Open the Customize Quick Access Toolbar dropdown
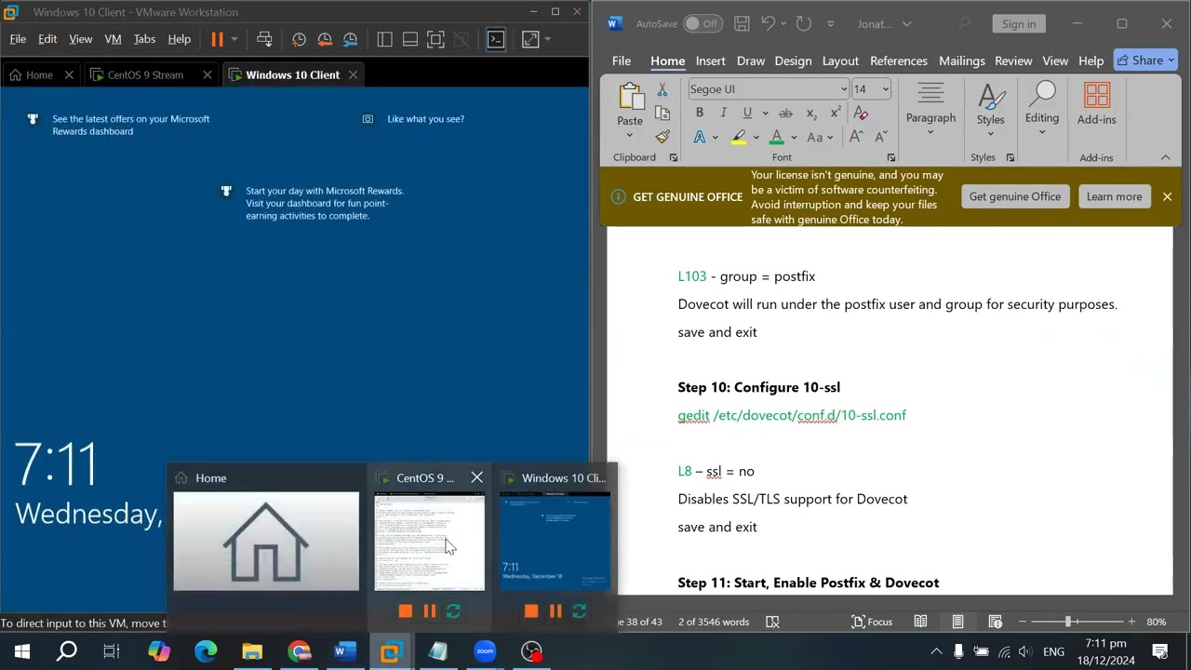The image size is (1191, 670). [831, 24]
